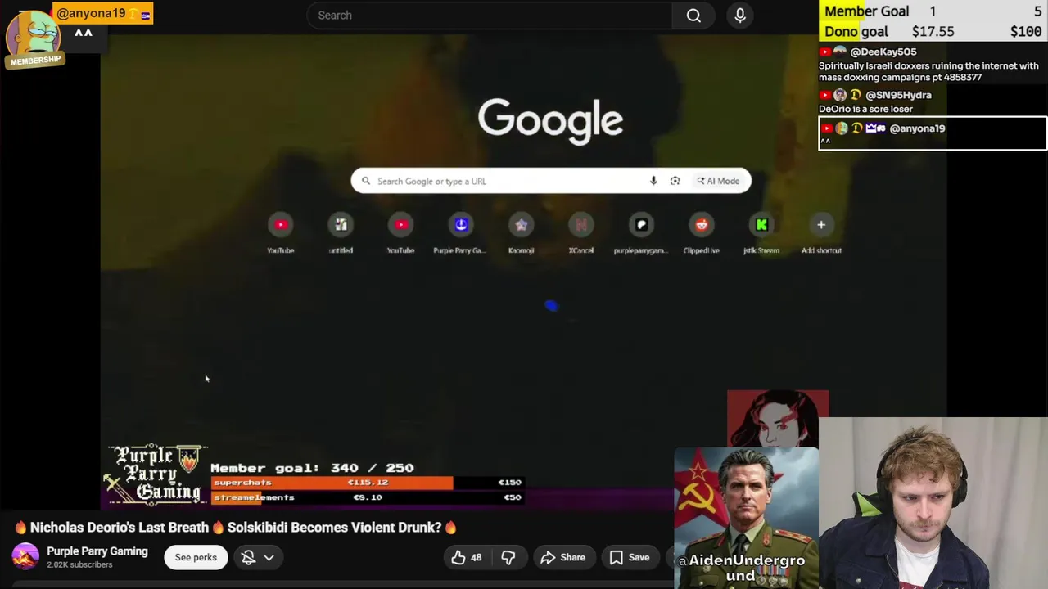Screen dimensions: 1048x589
Task: Click @DeeKay505 username in chat overlay
Action: click(883, 52)
